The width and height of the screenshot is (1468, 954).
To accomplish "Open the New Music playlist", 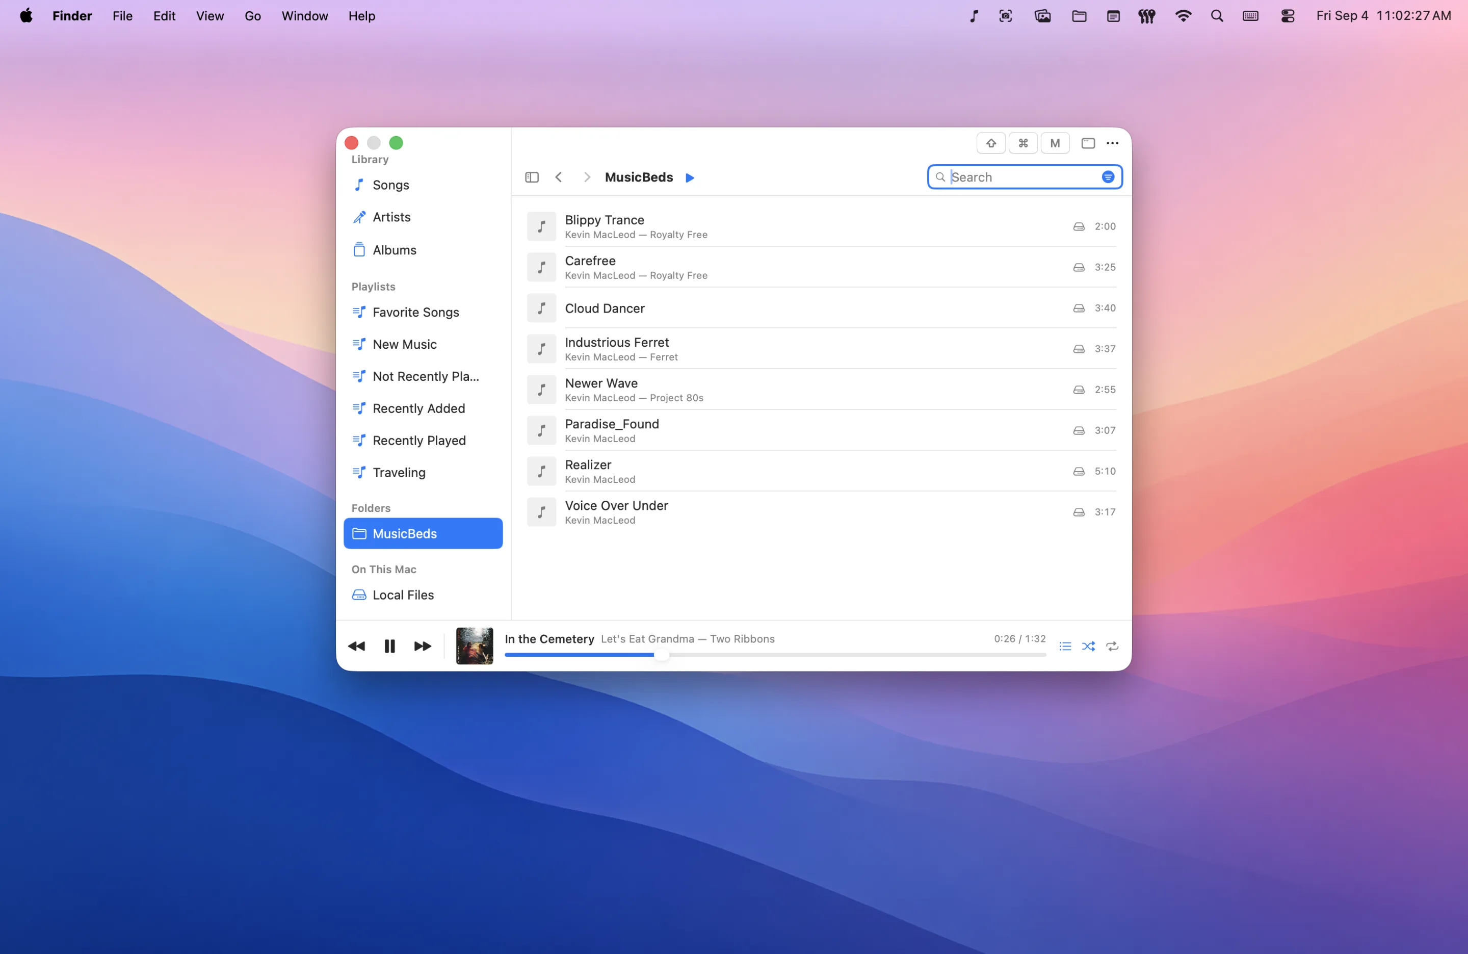I will coord(423,344).
